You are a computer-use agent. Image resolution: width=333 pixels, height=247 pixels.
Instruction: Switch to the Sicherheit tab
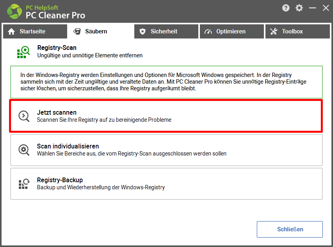click(x=166, y=31)
